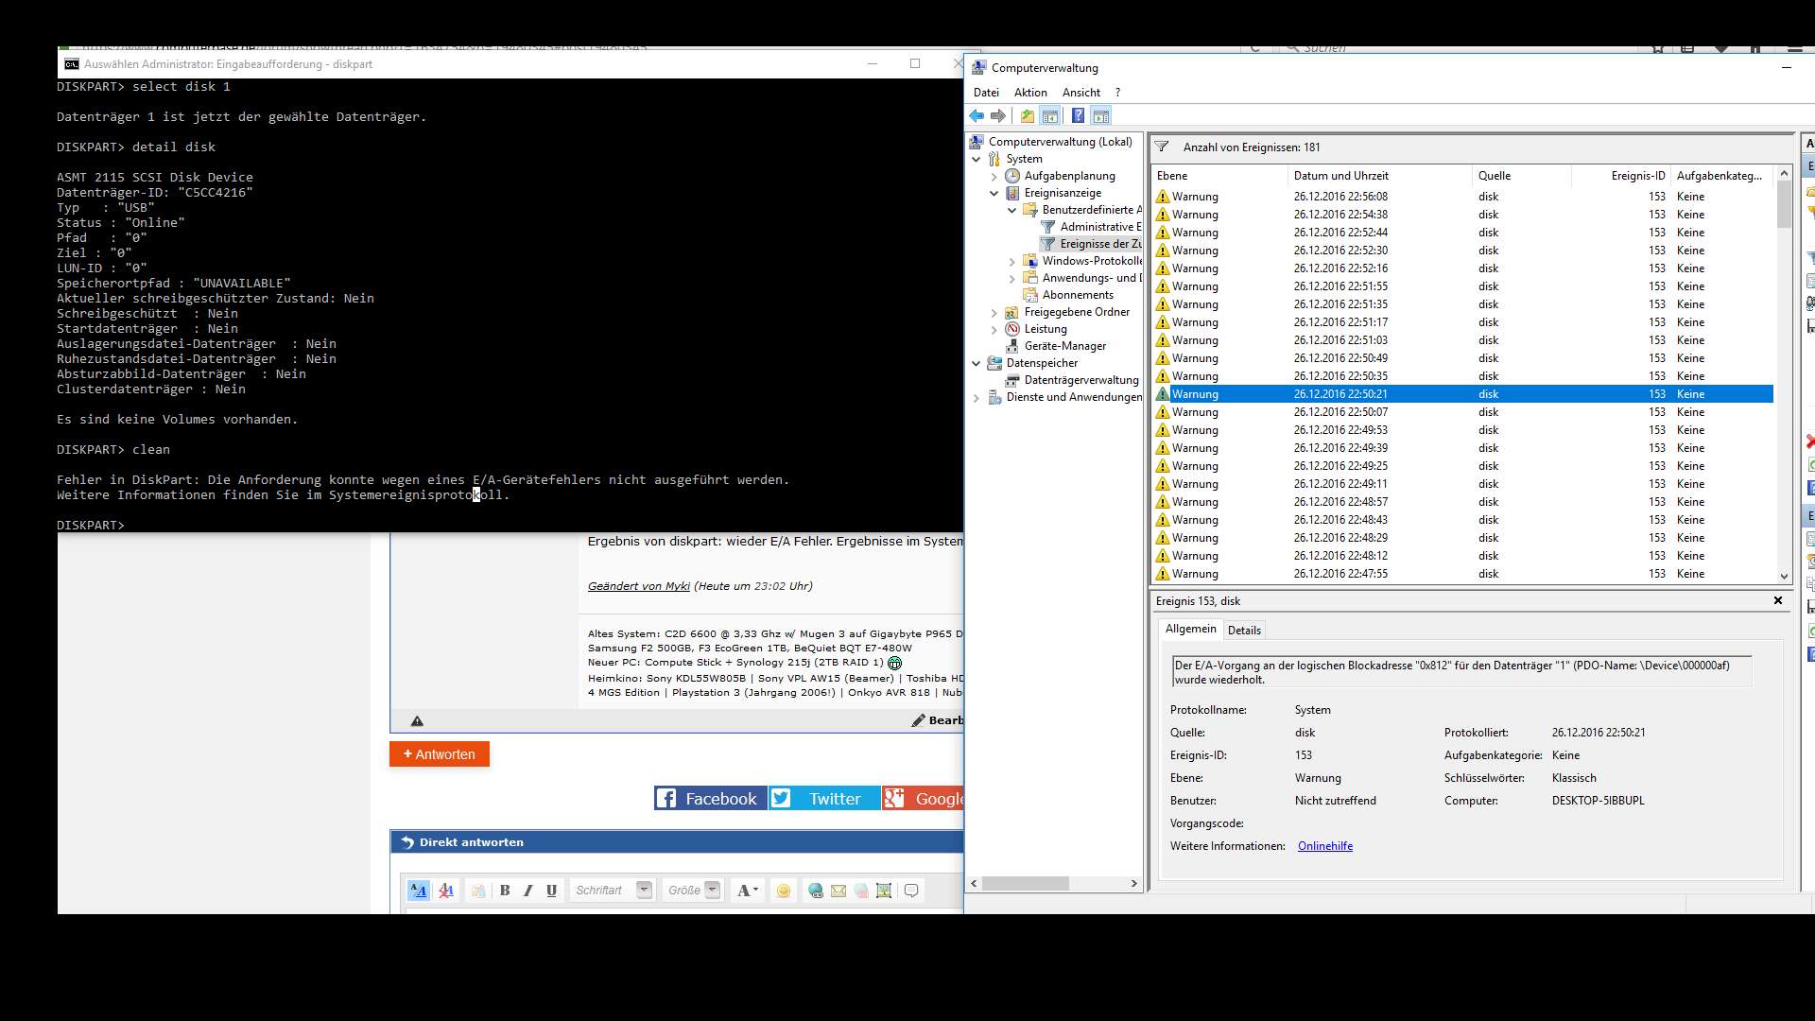The width and height of the screenshot is (1815, 1021).
Task: Click the orange Antworten button
Action: (440, 754)
